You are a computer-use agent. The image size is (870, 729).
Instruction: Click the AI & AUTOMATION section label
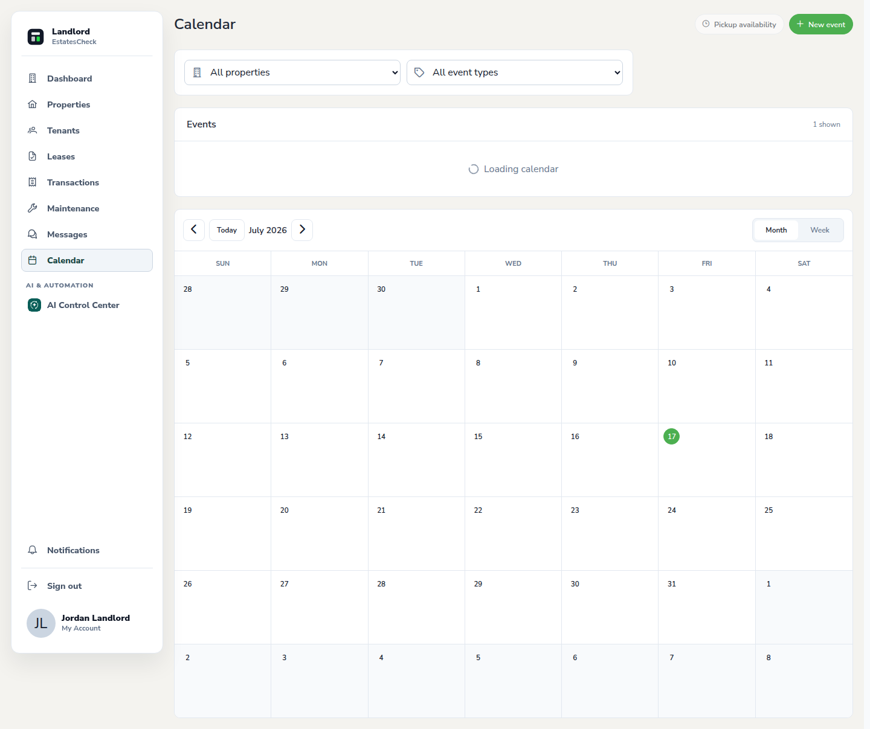click(60, 285)
